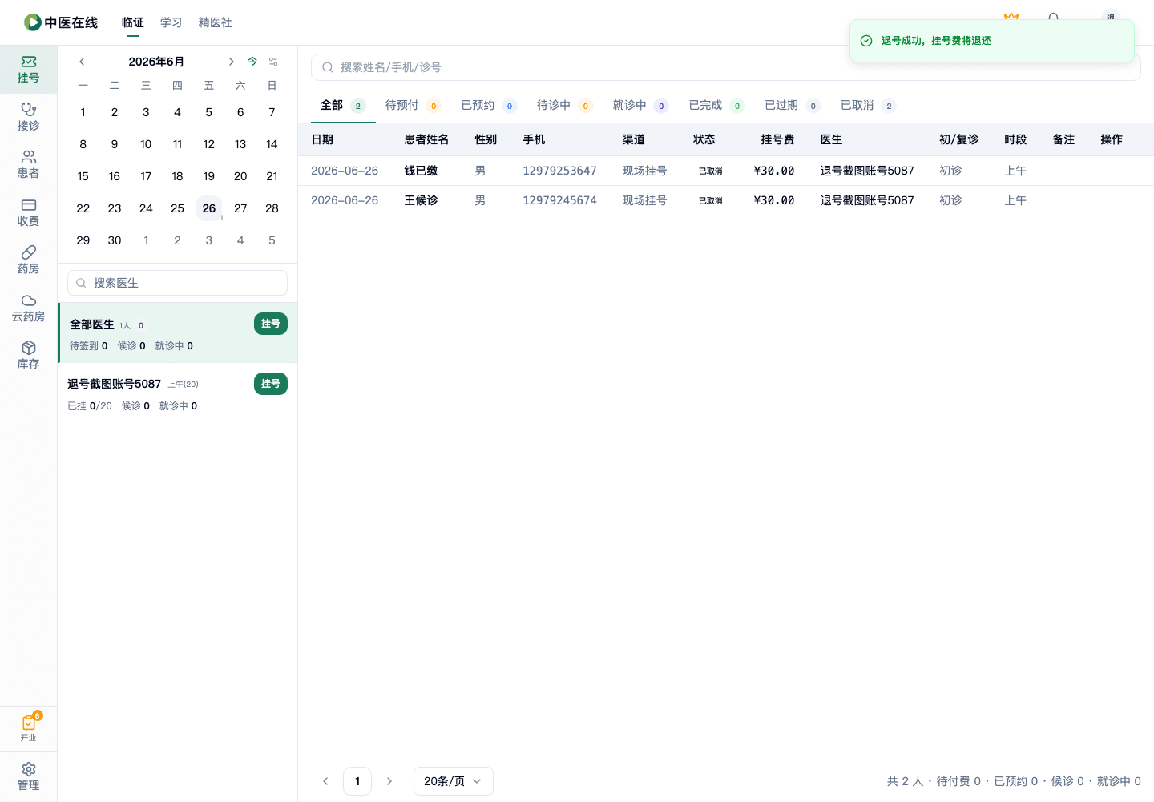1154x802 pixels.
Task: Click the 中医在线 logo
Action: [61, 22]
